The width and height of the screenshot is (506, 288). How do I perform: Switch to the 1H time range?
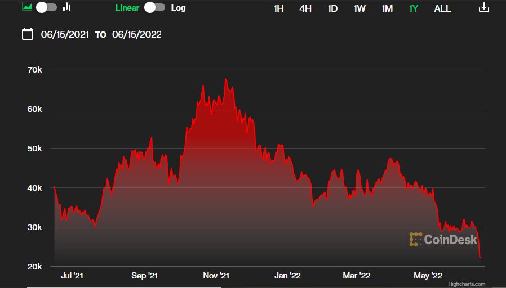point(278,9)
